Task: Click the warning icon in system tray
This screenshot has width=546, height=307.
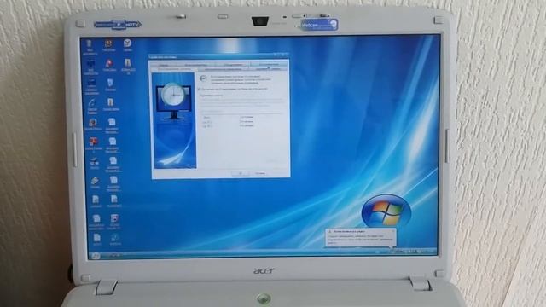Action: [x=392, y=252]
